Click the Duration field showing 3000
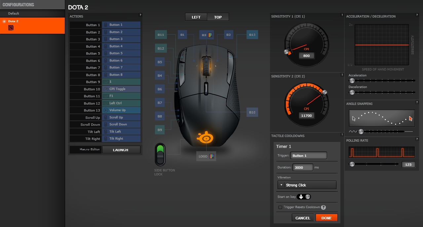 [303, 167]
